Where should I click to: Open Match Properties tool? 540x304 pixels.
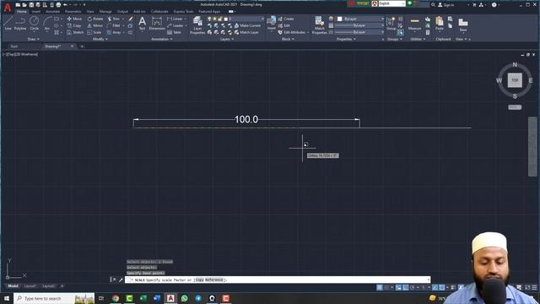(319, 25)
